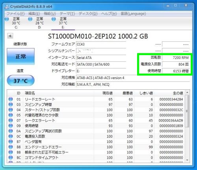
Task: Click the ID column header
Action: 19,93
